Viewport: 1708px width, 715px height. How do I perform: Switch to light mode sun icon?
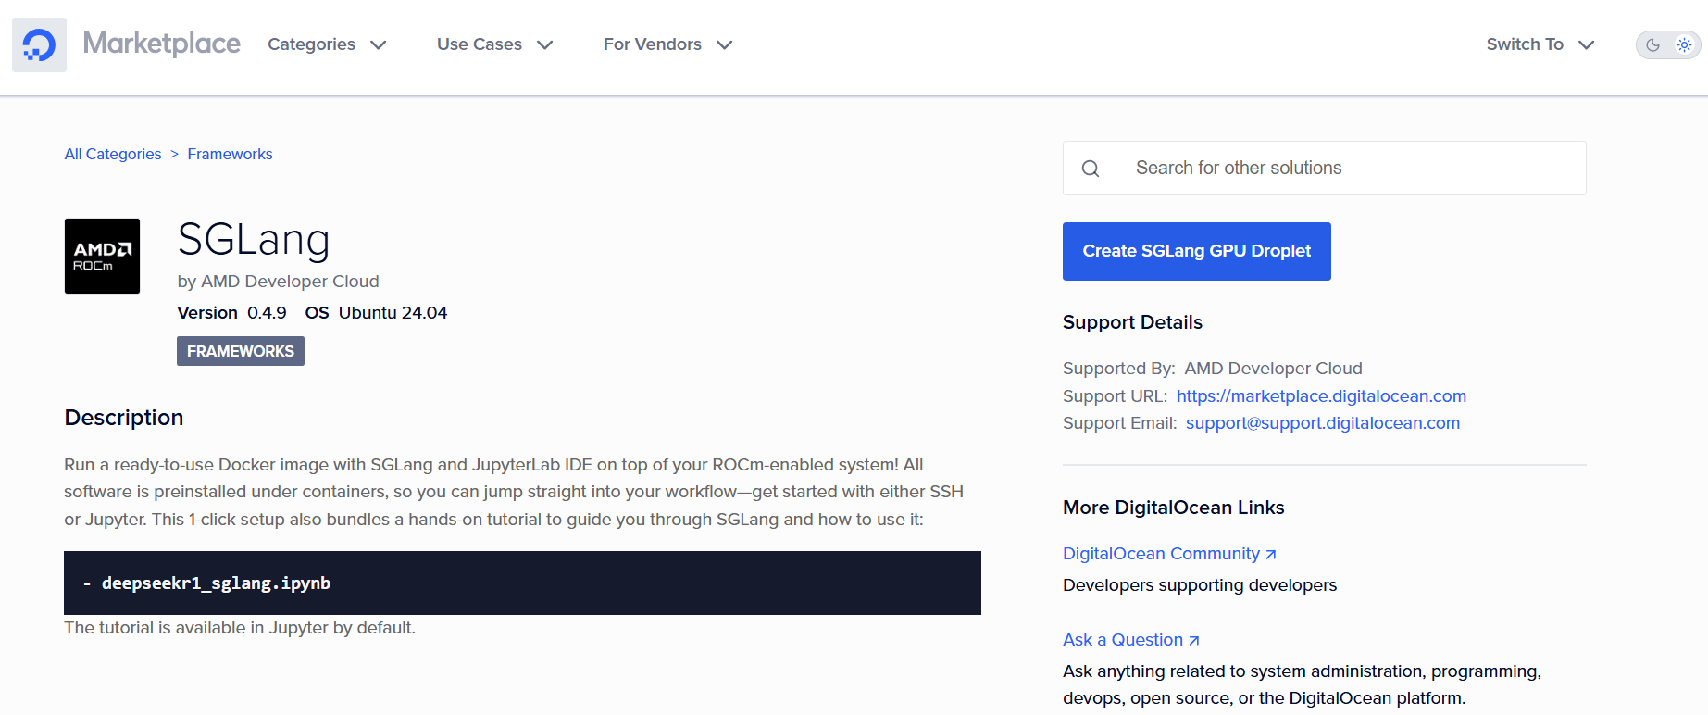coord(1684,44)
